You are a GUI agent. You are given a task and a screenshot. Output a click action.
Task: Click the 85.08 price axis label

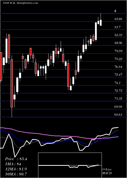[118, 19]
